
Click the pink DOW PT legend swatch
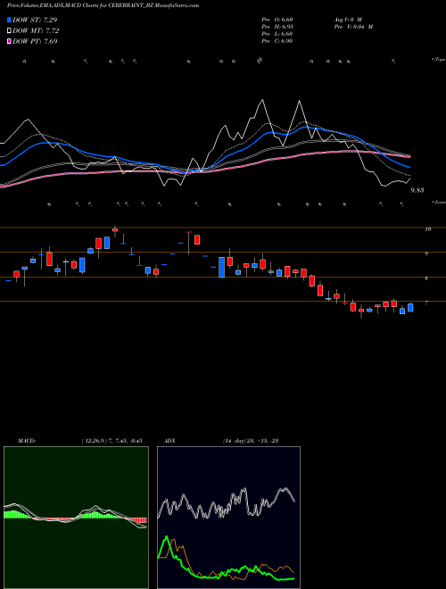point(9,42)
